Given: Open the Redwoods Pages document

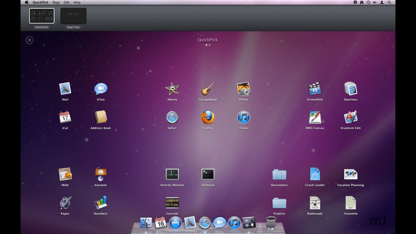Looking at the screenshot, I should point(315,203).
